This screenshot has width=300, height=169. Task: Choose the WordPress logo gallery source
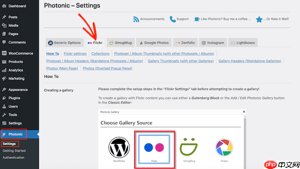coord(119,147)
